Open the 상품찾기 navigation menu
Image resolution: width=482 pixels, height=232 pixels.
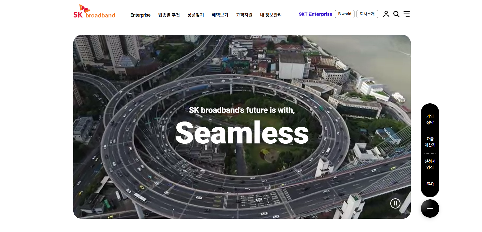click(196, 15)
